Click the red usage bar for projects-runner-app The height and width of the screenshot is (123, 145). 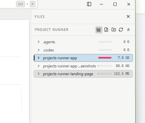click(105, 58)
